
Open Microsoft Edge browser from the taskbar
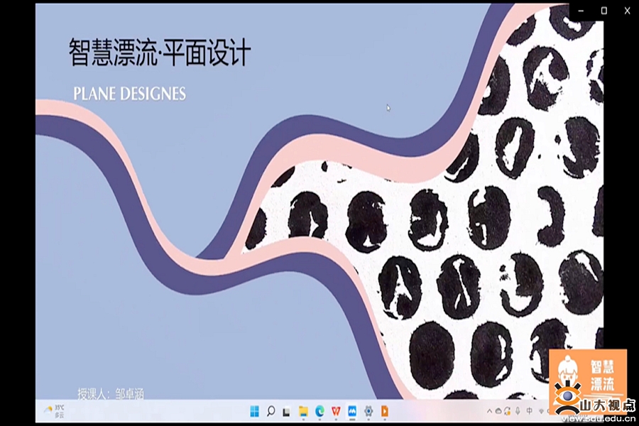click(319, 411)
